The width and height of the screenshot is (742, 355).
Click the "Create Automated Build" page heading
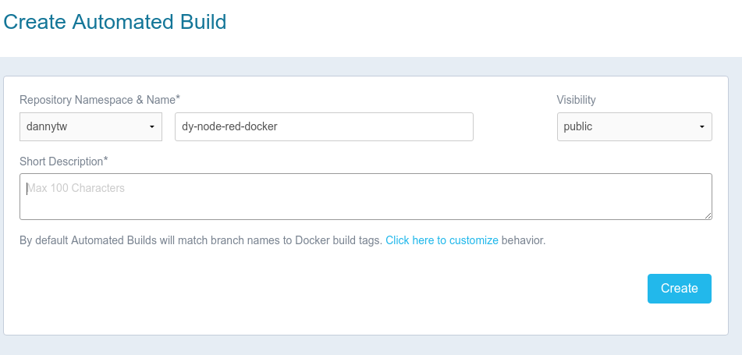115,22
